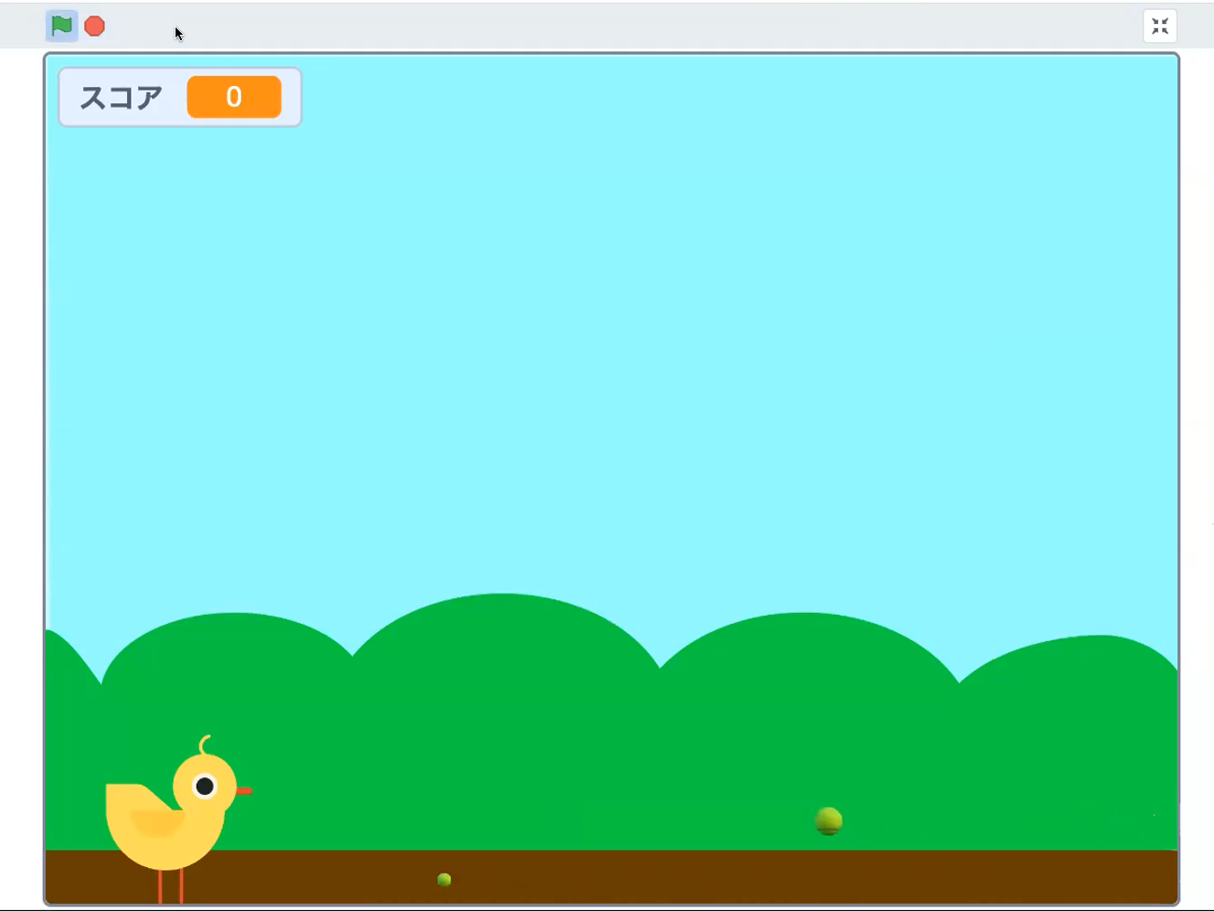Click the スコア variable label

122,97
